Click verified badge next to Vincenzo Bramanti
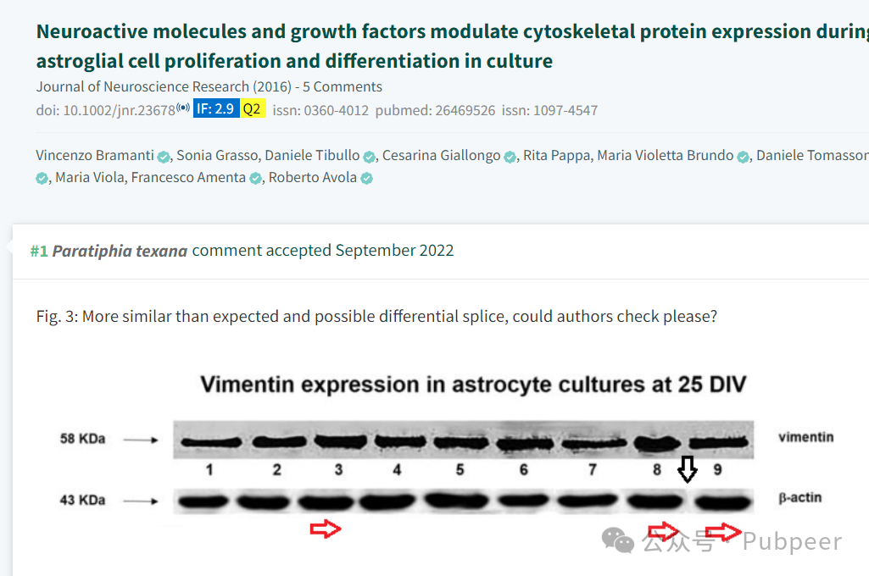The height and width of the screenshot is (576, 869). (x=164, y=158)
